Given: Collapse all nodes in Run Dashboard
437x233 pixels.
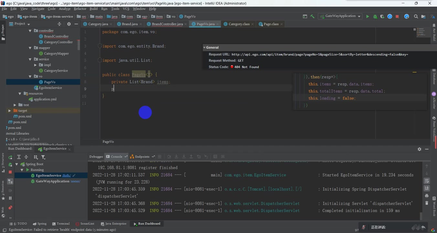Looking at the screenshot, I should 26,157.
